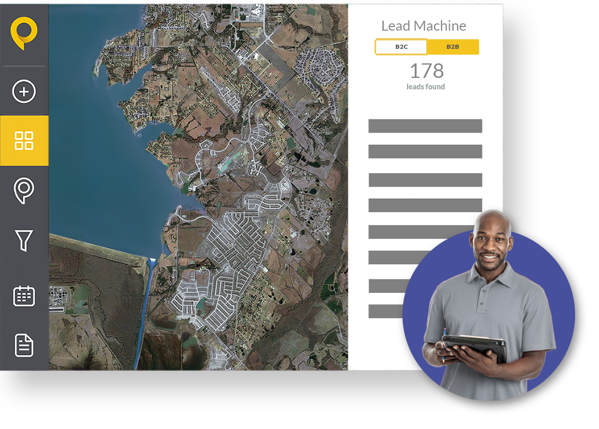Switch to the B2C tab

pyautogui.click(x=401, y=47)
